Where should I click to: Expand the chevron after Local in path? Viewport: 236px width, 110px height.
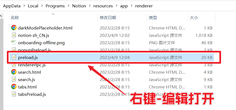click(x=42, y=6)
